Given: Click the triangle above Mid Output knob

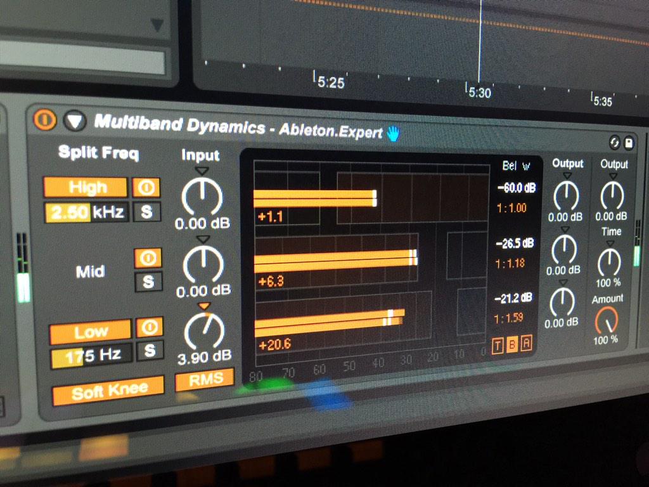Looking at the screenshot, I should click(x=565, y=230).
